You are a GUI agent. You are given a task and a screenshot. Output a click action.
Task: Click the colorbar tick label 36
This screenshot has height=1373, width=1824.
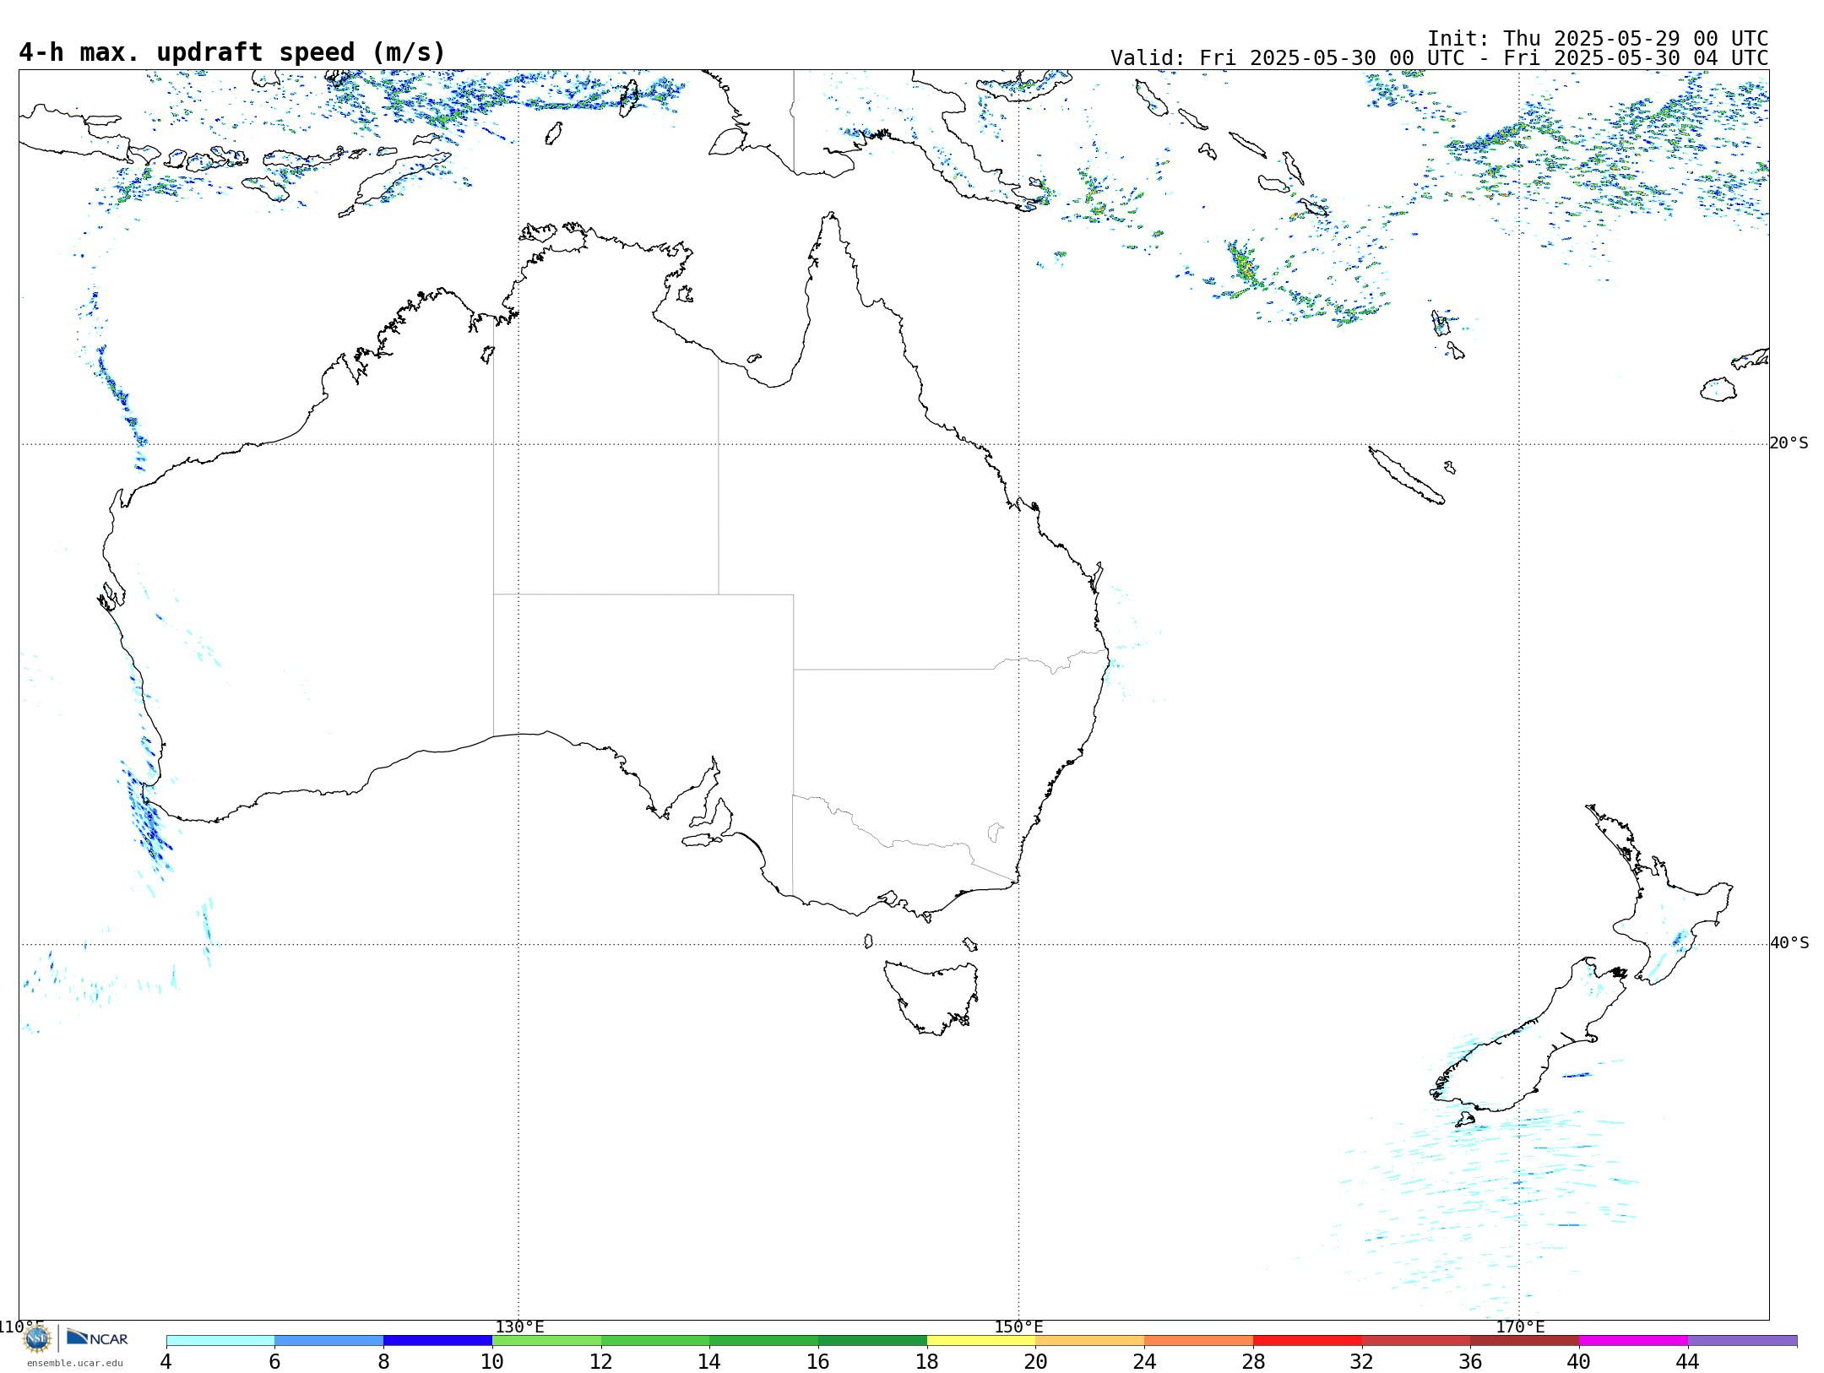(x=1470, y=1362)
